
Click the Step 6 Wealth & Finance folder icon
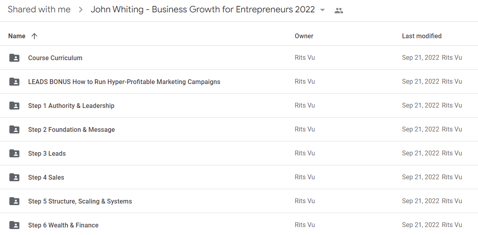14,225
